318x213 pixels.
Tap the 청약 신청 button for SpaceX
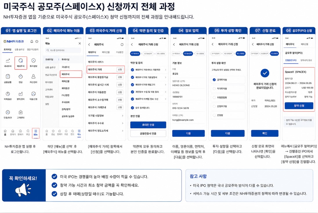[x=299, y=106]
